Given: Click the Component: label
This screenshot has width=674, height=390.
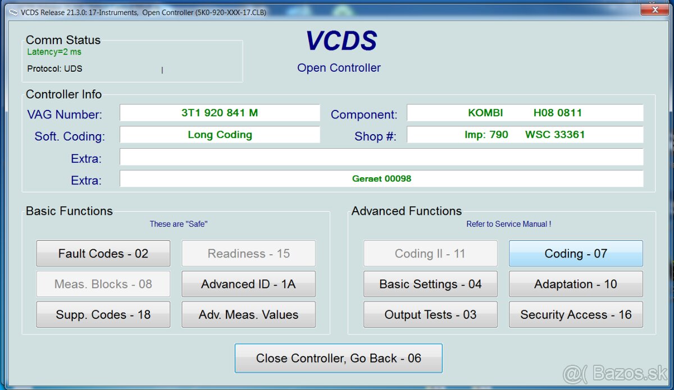Looking at the screenshot, I should click(x=364, y=115).
